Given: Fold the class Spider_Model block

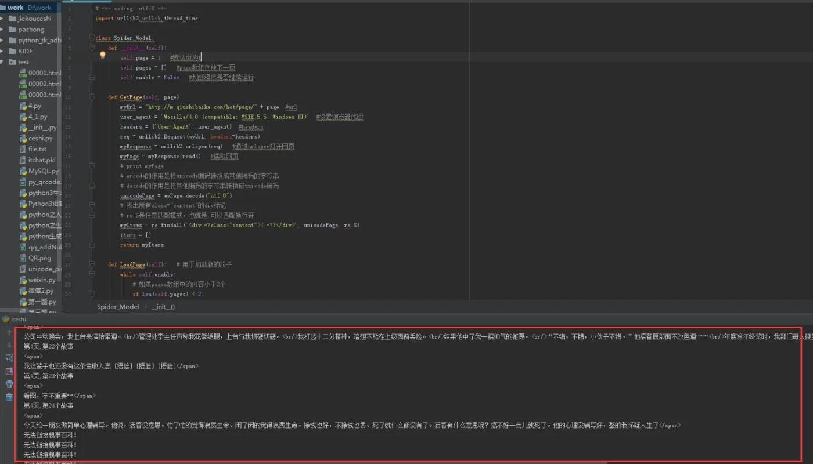Looking at the screenshot, I should [92, 38].
